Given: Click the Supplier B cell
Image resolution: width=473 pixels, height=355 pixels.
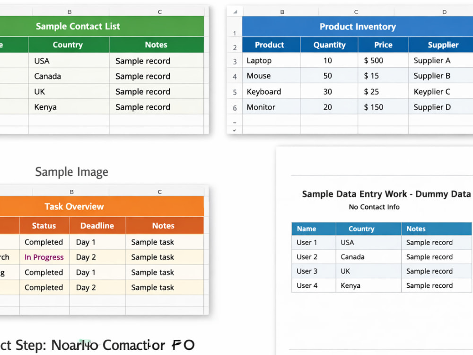Looking at the screenshot, I should 441,76.
